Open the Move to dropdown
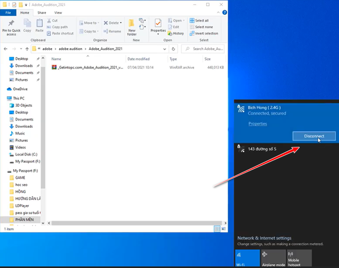Viewport: 339px width, 268px height. click(x=89, y=23)
